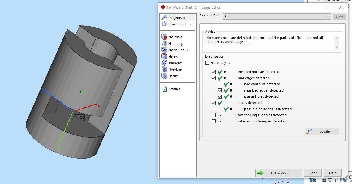Image resolution: width=352 pixels, height=184 pixels.
Task: Click the Noise Shells dotted cube icon
Action: point(164,50)
